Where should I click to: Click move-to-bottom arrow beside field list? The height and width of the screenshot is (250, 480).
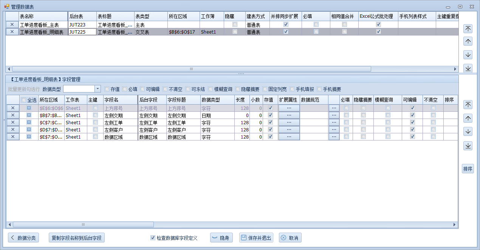coord(468,145)
